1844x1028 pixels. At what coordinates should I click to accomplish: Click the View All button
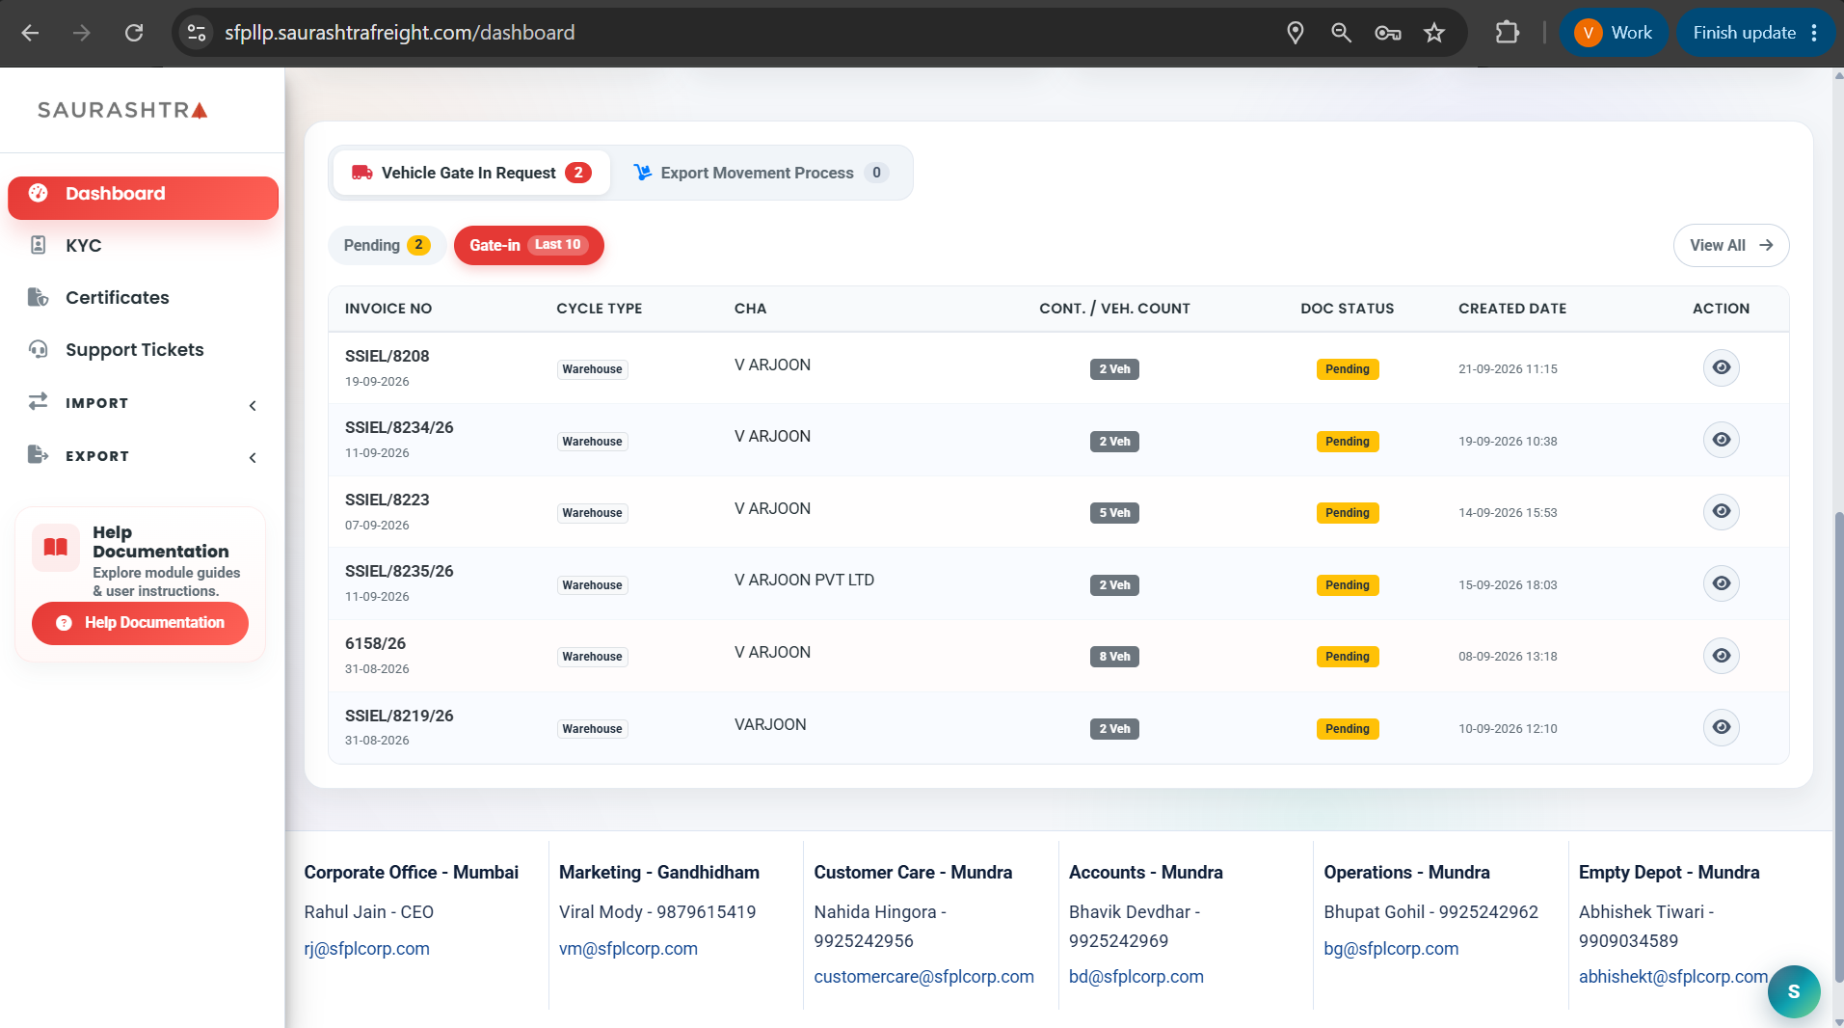coord(1731,245)
